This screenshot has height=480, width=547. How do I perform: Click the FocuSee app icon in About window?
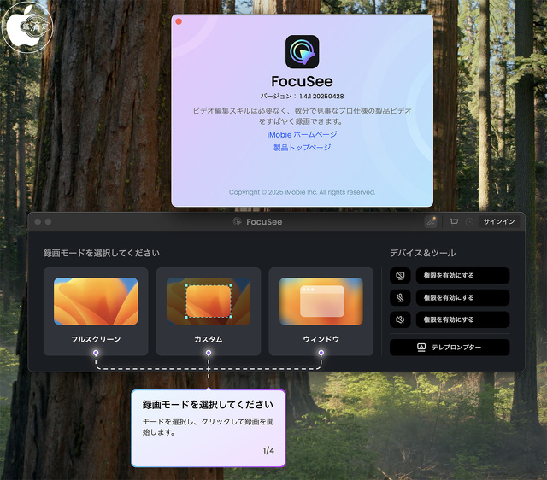pos(302,51)
